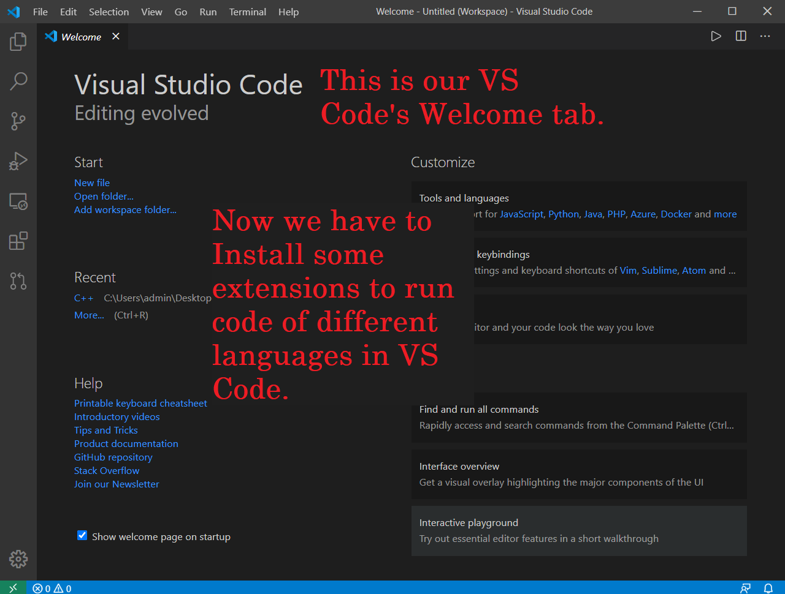
Task: Switch to the Welcome tab
Action: tap(80, 36)
